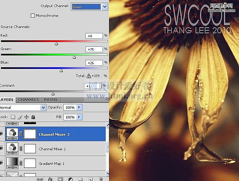Click the Create new layer icon
Screen dimensions: 239x181
[x=91, y=180]
